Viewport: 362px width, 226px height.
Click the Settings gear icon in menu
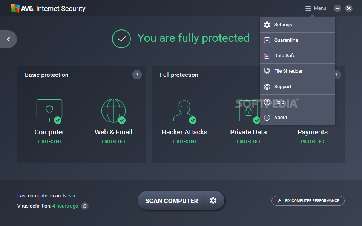(267, 25)
